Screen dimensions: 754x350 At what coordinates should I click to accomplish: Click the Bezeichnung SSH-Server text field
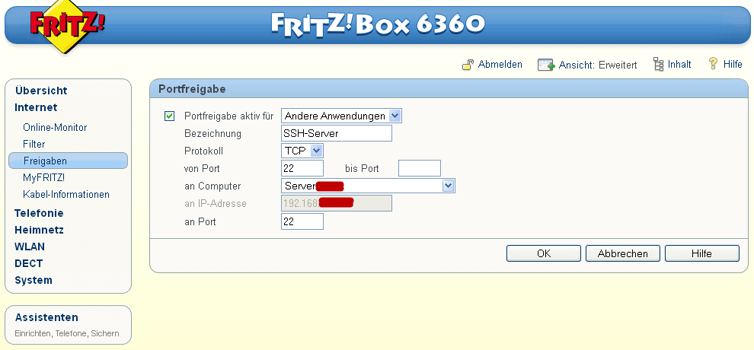tap(337, 133)
